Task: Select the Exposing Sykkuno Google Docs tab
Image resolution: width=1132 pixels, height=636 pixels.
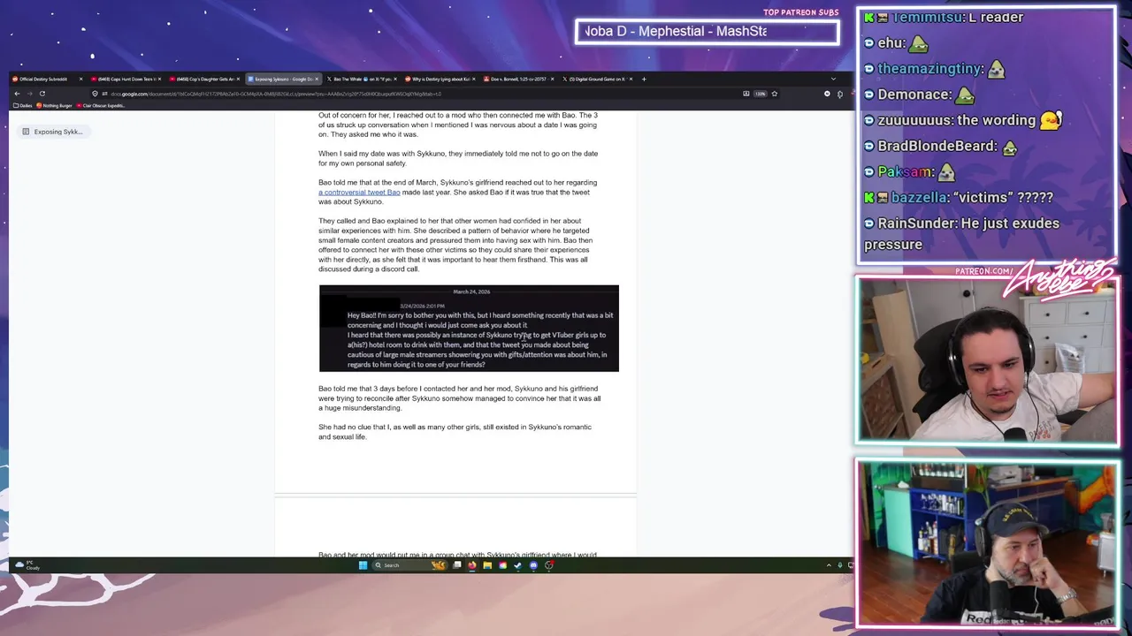Action: 283,79
